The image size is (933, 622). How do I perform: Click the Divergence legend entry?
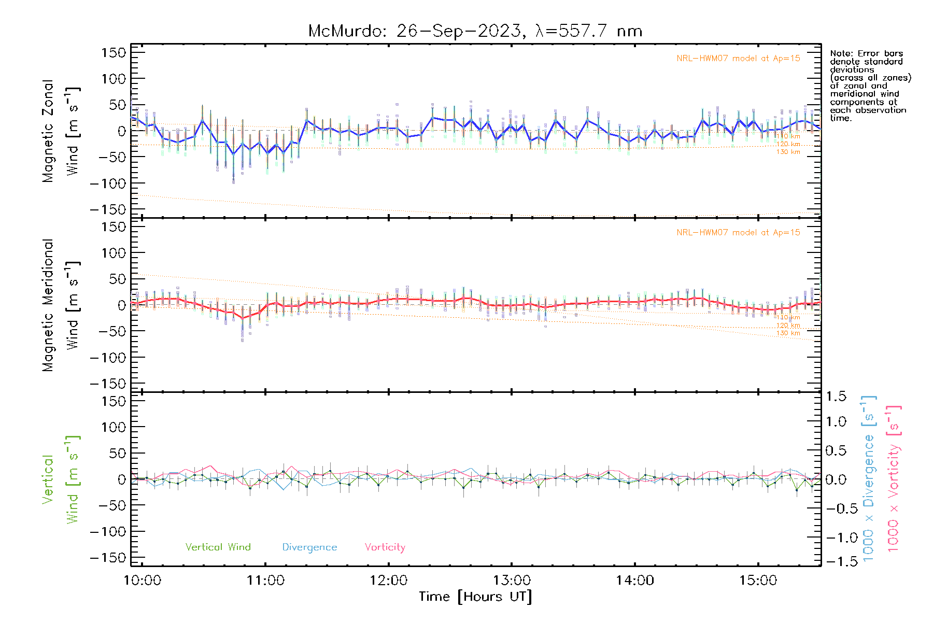pyautogui.click(x=309, y=547)
